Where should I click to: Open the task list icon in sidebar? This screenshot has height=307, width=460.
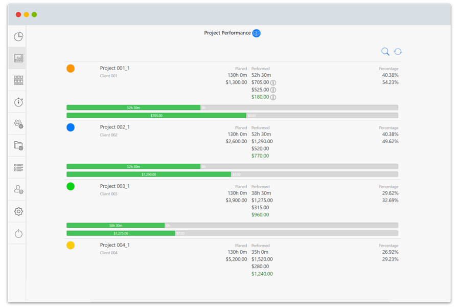coord(18,167)
